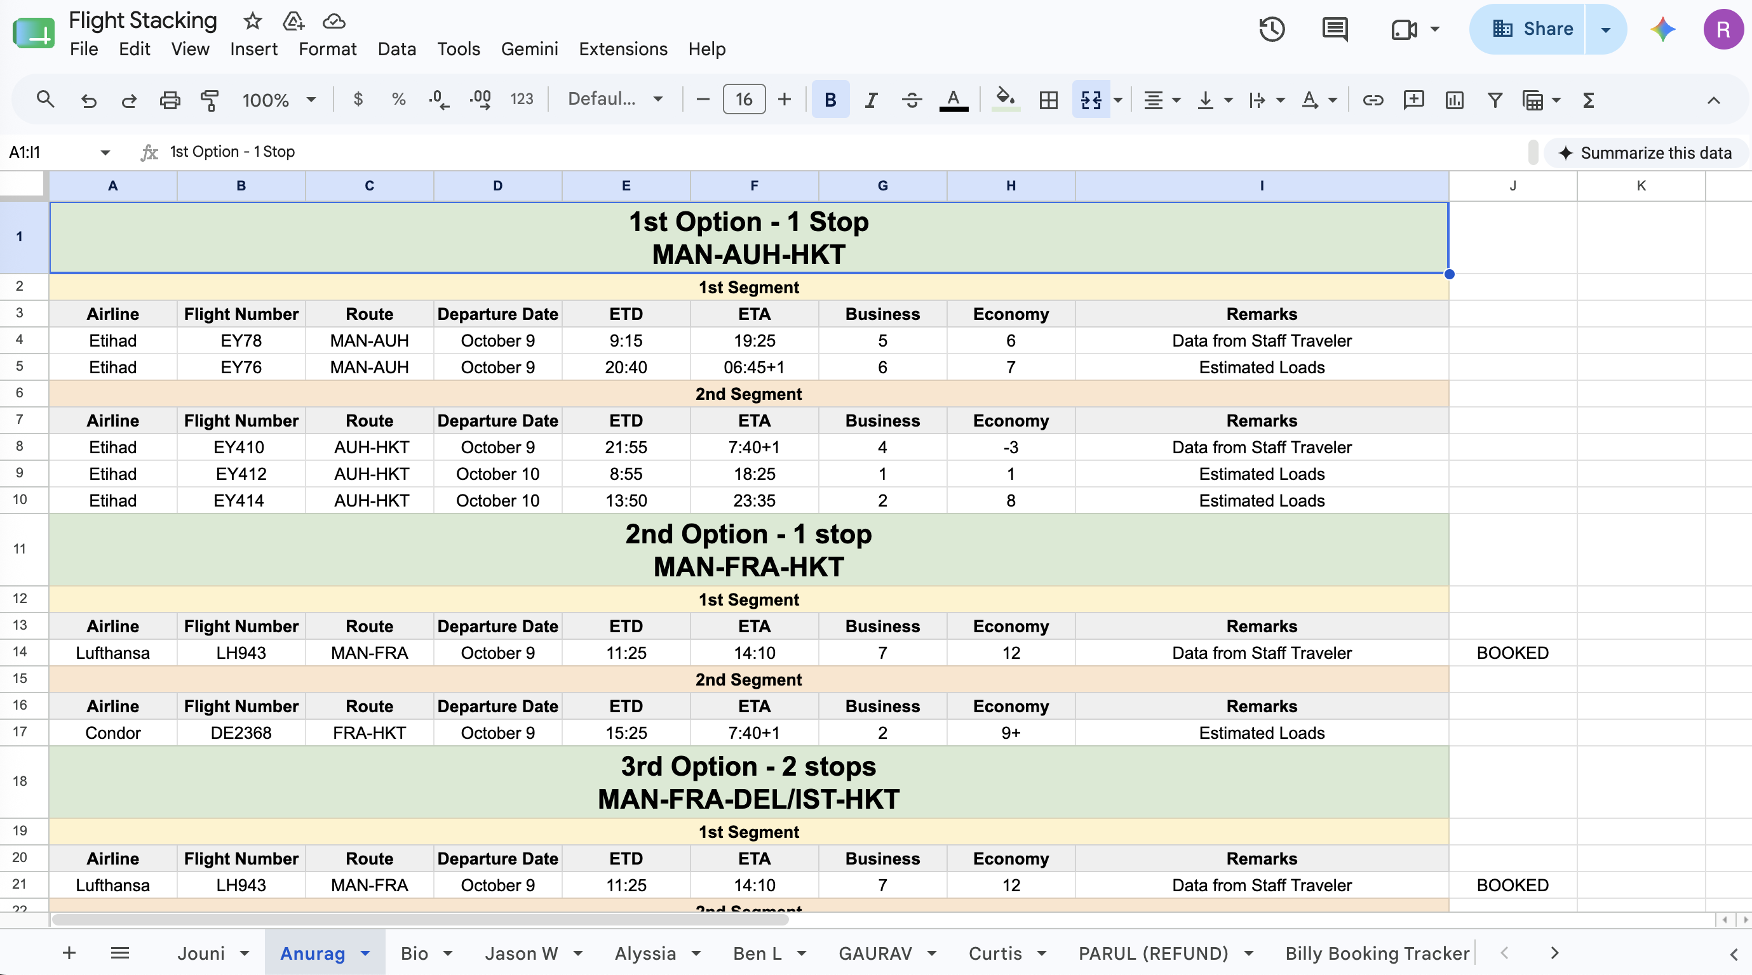Insert a link
The height and width of the screenshot is (975, 1752).
[1373, 100]
